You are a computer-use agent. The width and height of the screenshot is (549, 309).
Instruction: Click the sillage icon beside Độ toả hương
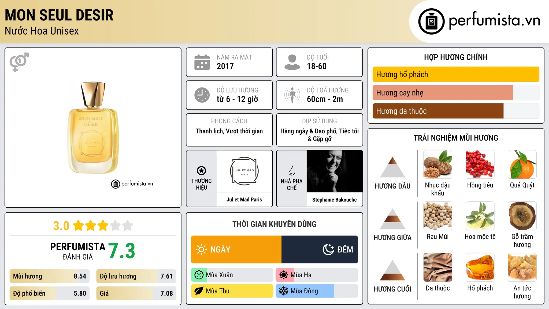pos(292,95)
